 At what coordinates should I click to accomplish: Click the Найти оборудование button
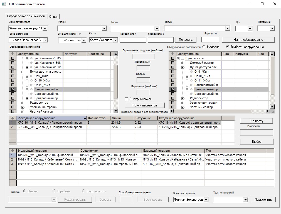pos(248,40)
